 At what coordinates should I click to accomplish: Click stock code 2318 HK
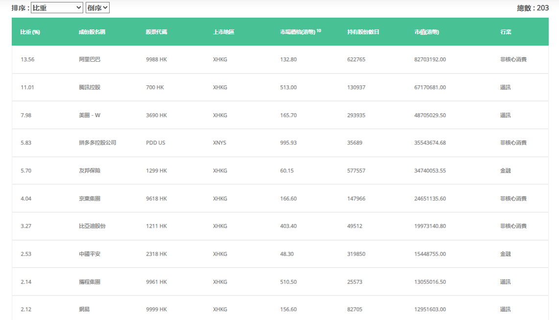157,254
